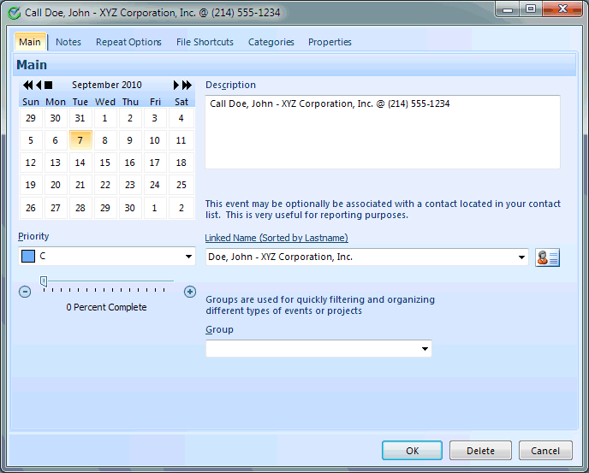
Task: Click the window title checkmark icon
Action: coord(15,13)
